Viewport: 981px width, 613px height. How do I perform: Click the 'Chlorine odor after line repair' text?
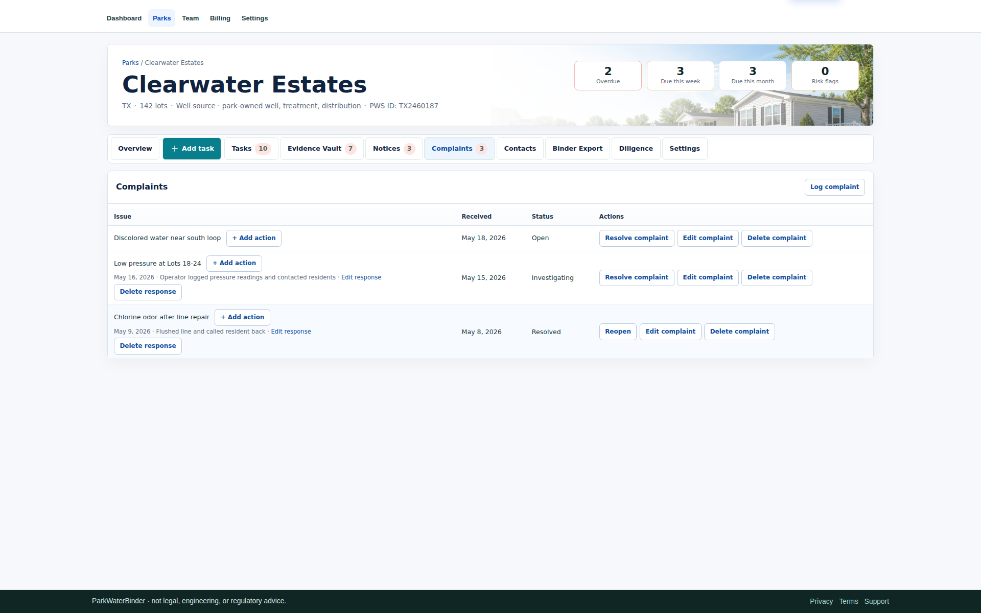(x=161, y=317)
